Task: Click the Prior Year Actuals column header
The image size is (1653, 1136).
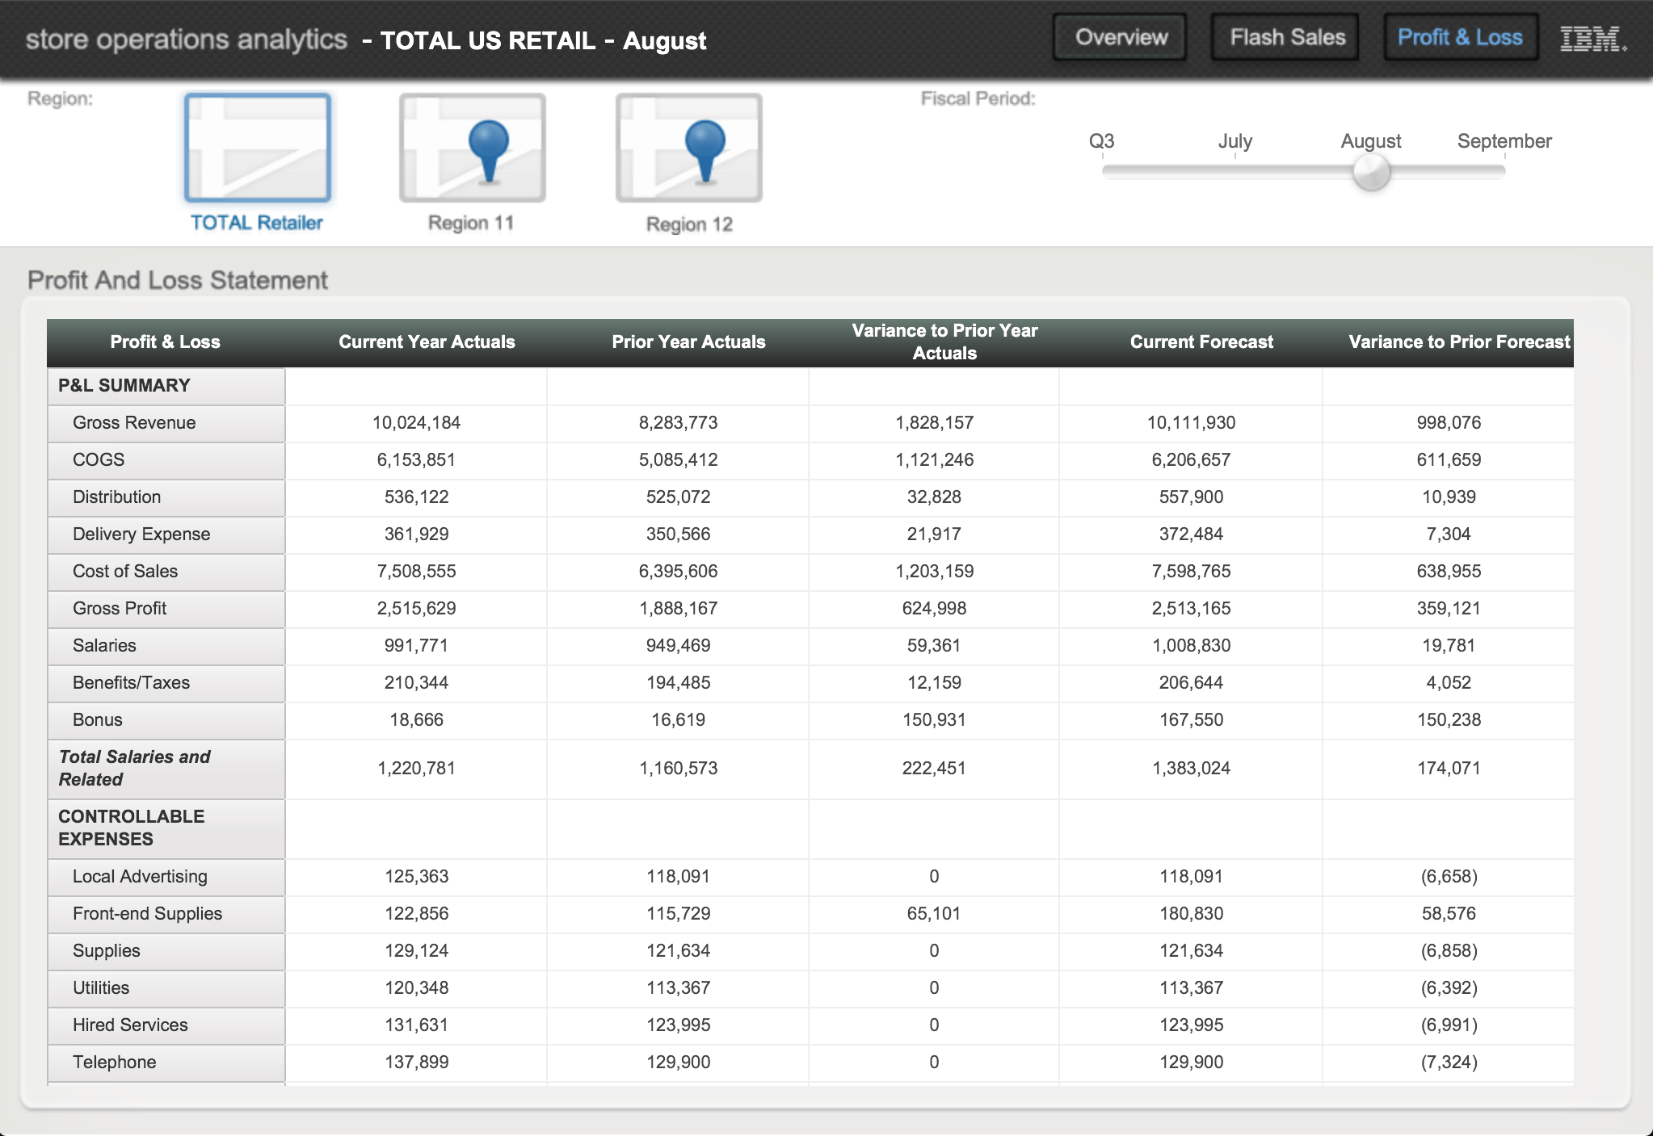Action: click(x=688, y=342)
